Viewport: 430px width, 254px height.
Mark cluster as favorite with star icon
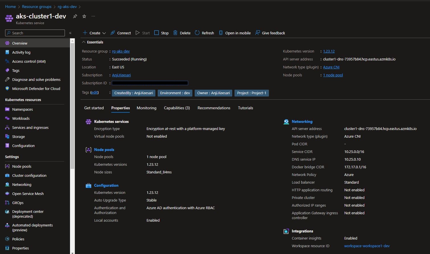[84, 16]
